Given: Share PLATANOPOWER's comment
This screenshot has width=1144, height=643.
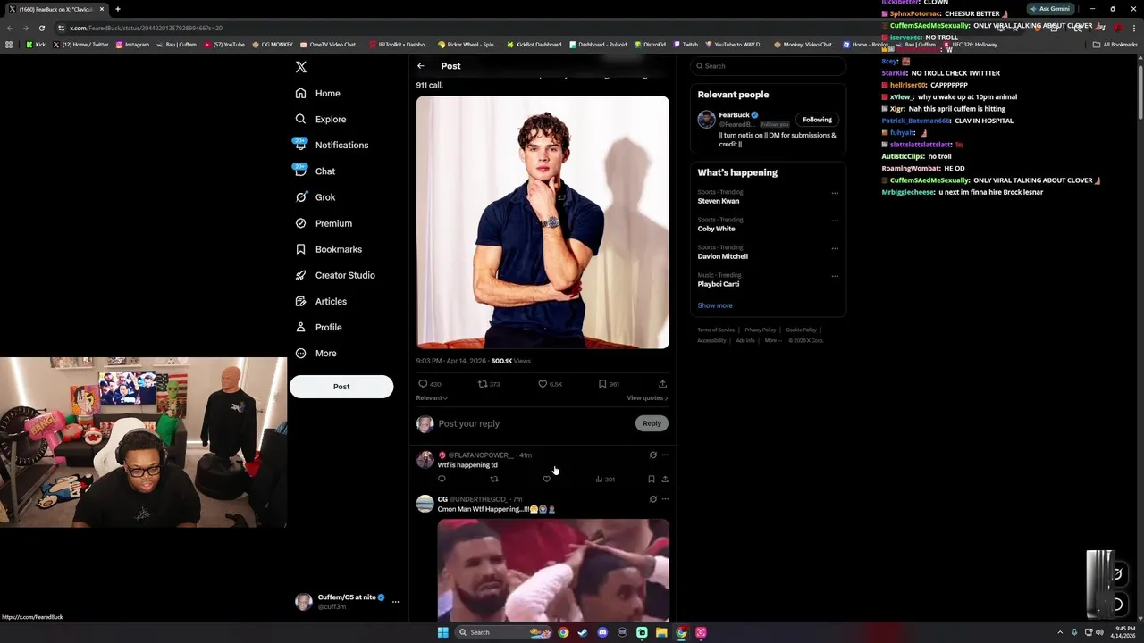Looking at the screenshot, I should (x=665, y=479).
